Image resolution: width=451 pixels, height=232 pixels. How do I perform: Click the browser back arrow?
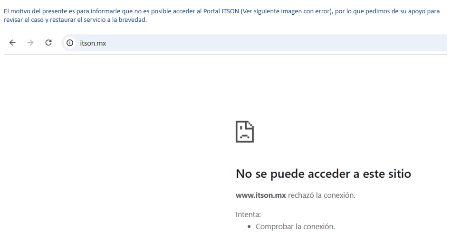tap(12, 43)
